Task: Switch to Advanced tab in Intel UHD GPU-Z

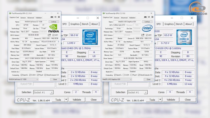Action: (124, 18)
